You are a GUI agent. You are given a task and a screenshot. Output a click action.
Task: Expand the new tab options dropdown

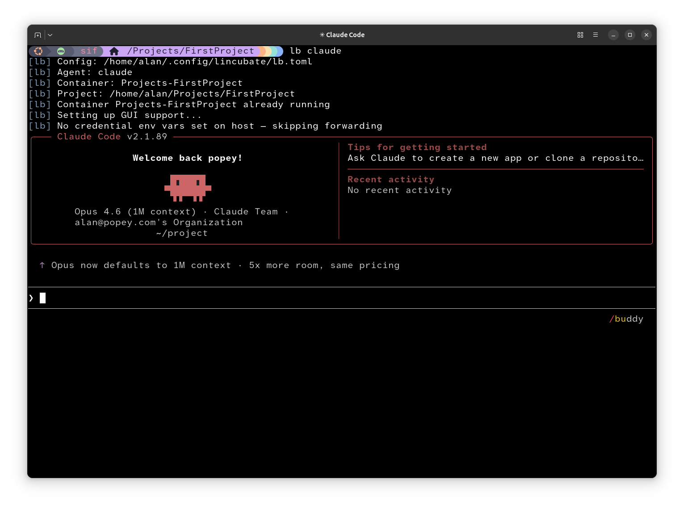tap(50, 35)
